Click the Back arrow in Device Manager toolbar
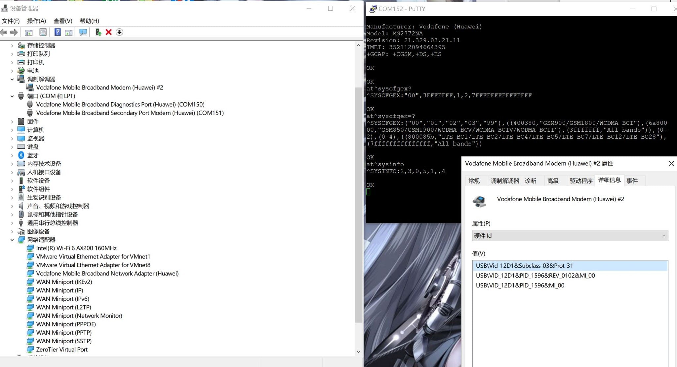The height and width of the screenshot is (367, 677). [4, 32]
